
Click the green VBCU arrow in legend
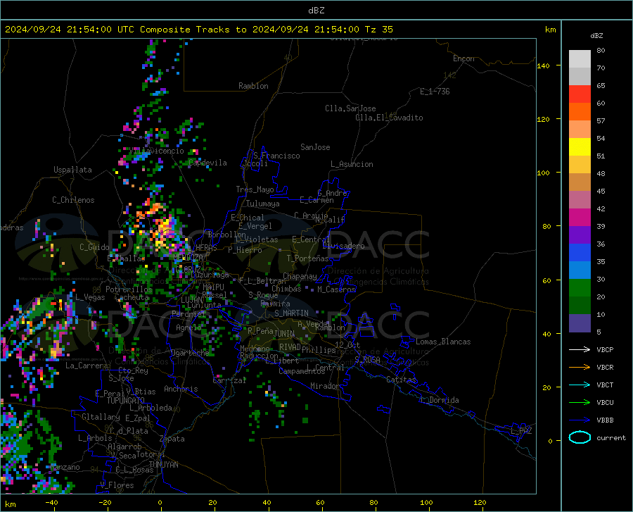click(x=580, y=403)
